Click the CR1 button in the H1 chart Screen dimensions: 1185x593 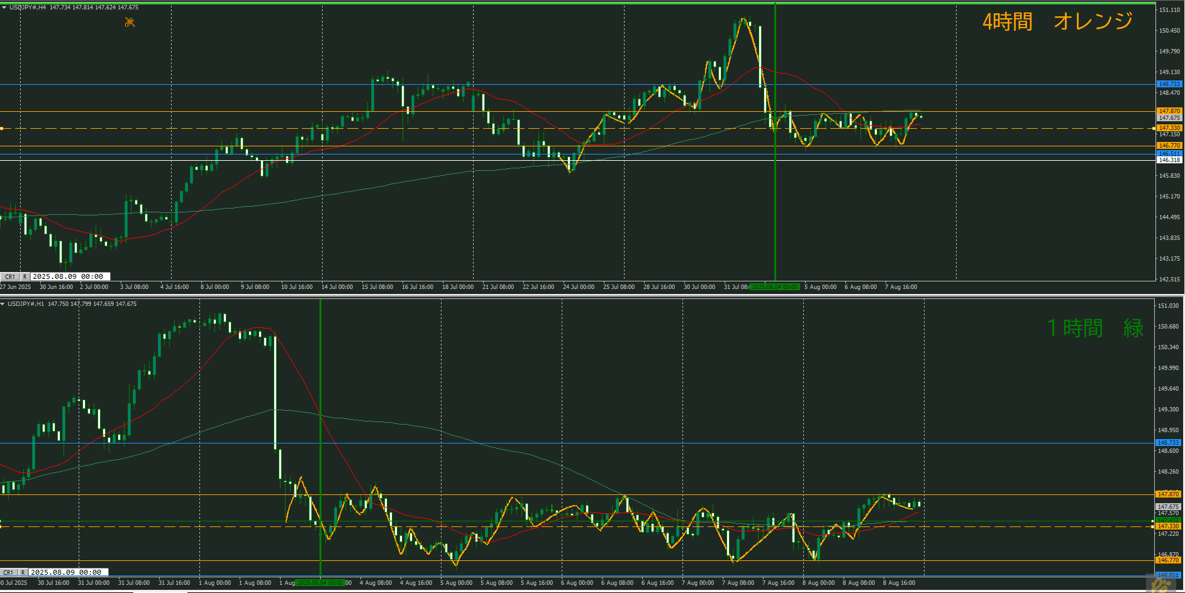click(9, 572)
